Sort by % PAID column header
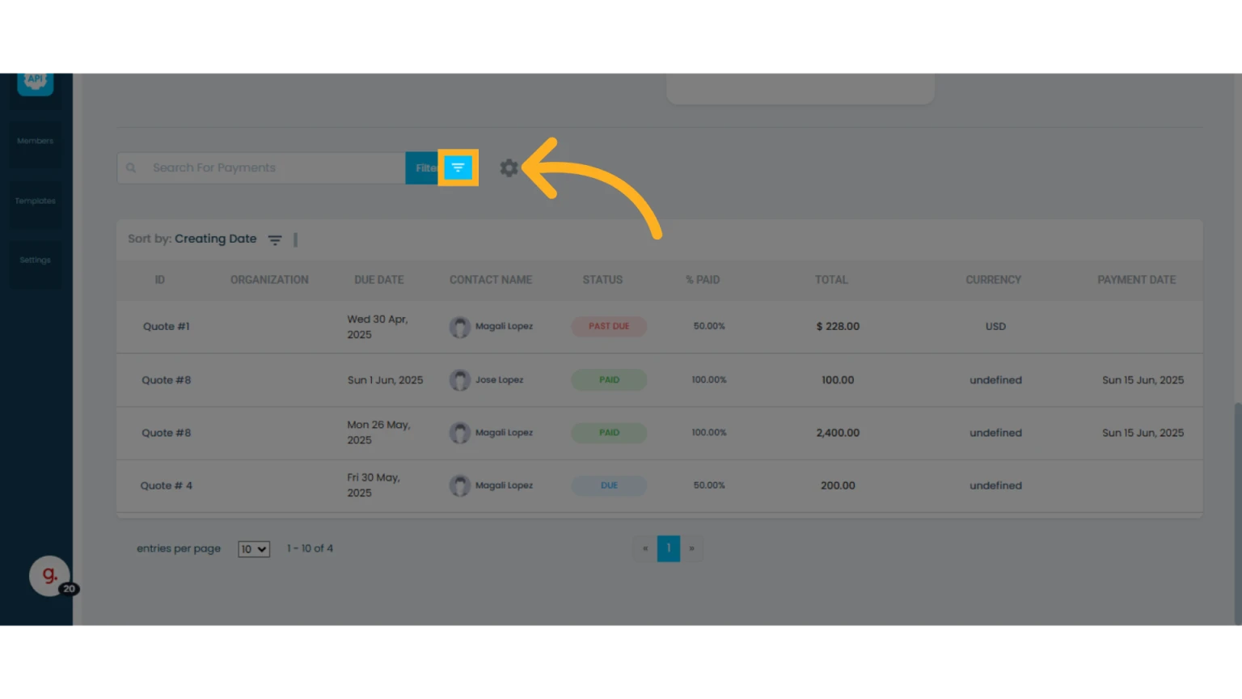Image resolution: width=1242 pixels, height=699 pixels. pos(703,280)
